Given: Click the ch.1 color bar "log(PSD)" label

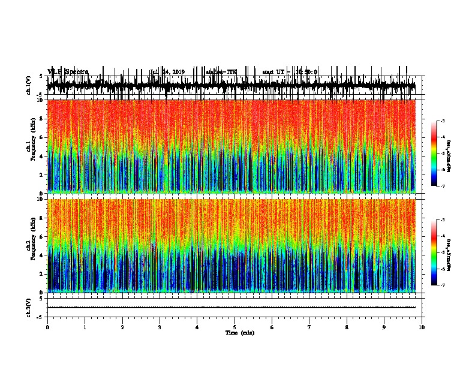Looking at the screenshot, I should pos(449,157).
